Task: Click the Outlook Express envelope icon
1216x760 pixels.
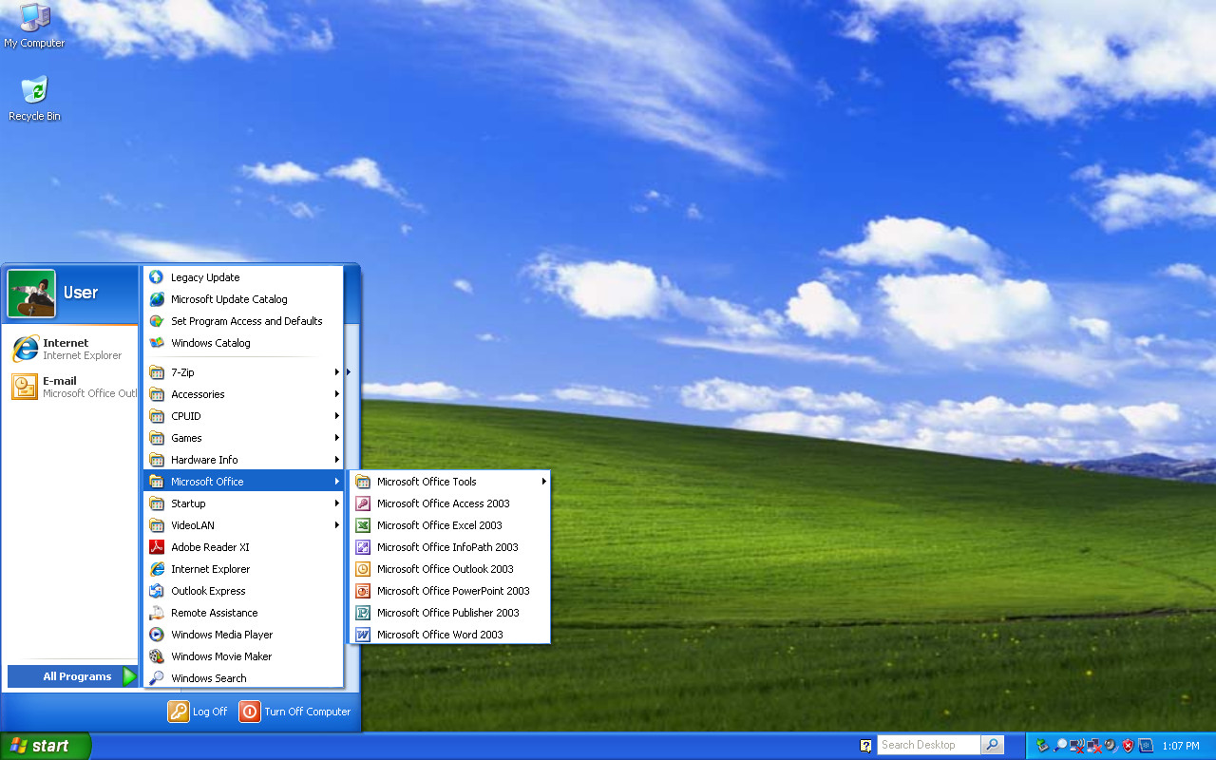Action: (x=157, y=591)
